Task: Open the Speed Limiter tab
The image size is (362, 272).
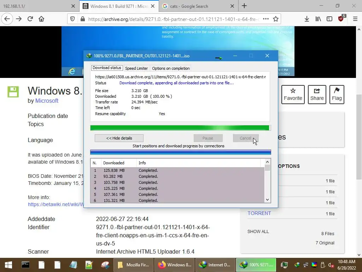Action: pos(136,68)
